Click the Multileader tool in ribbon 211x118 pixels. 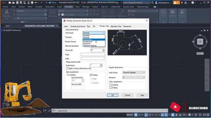pos(122,13)
